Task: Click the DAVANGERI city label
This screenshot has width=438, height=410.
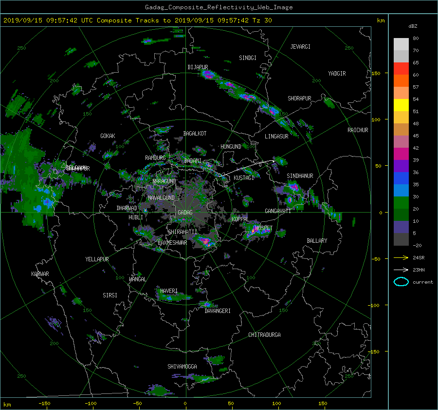Action: coord(218,311)
